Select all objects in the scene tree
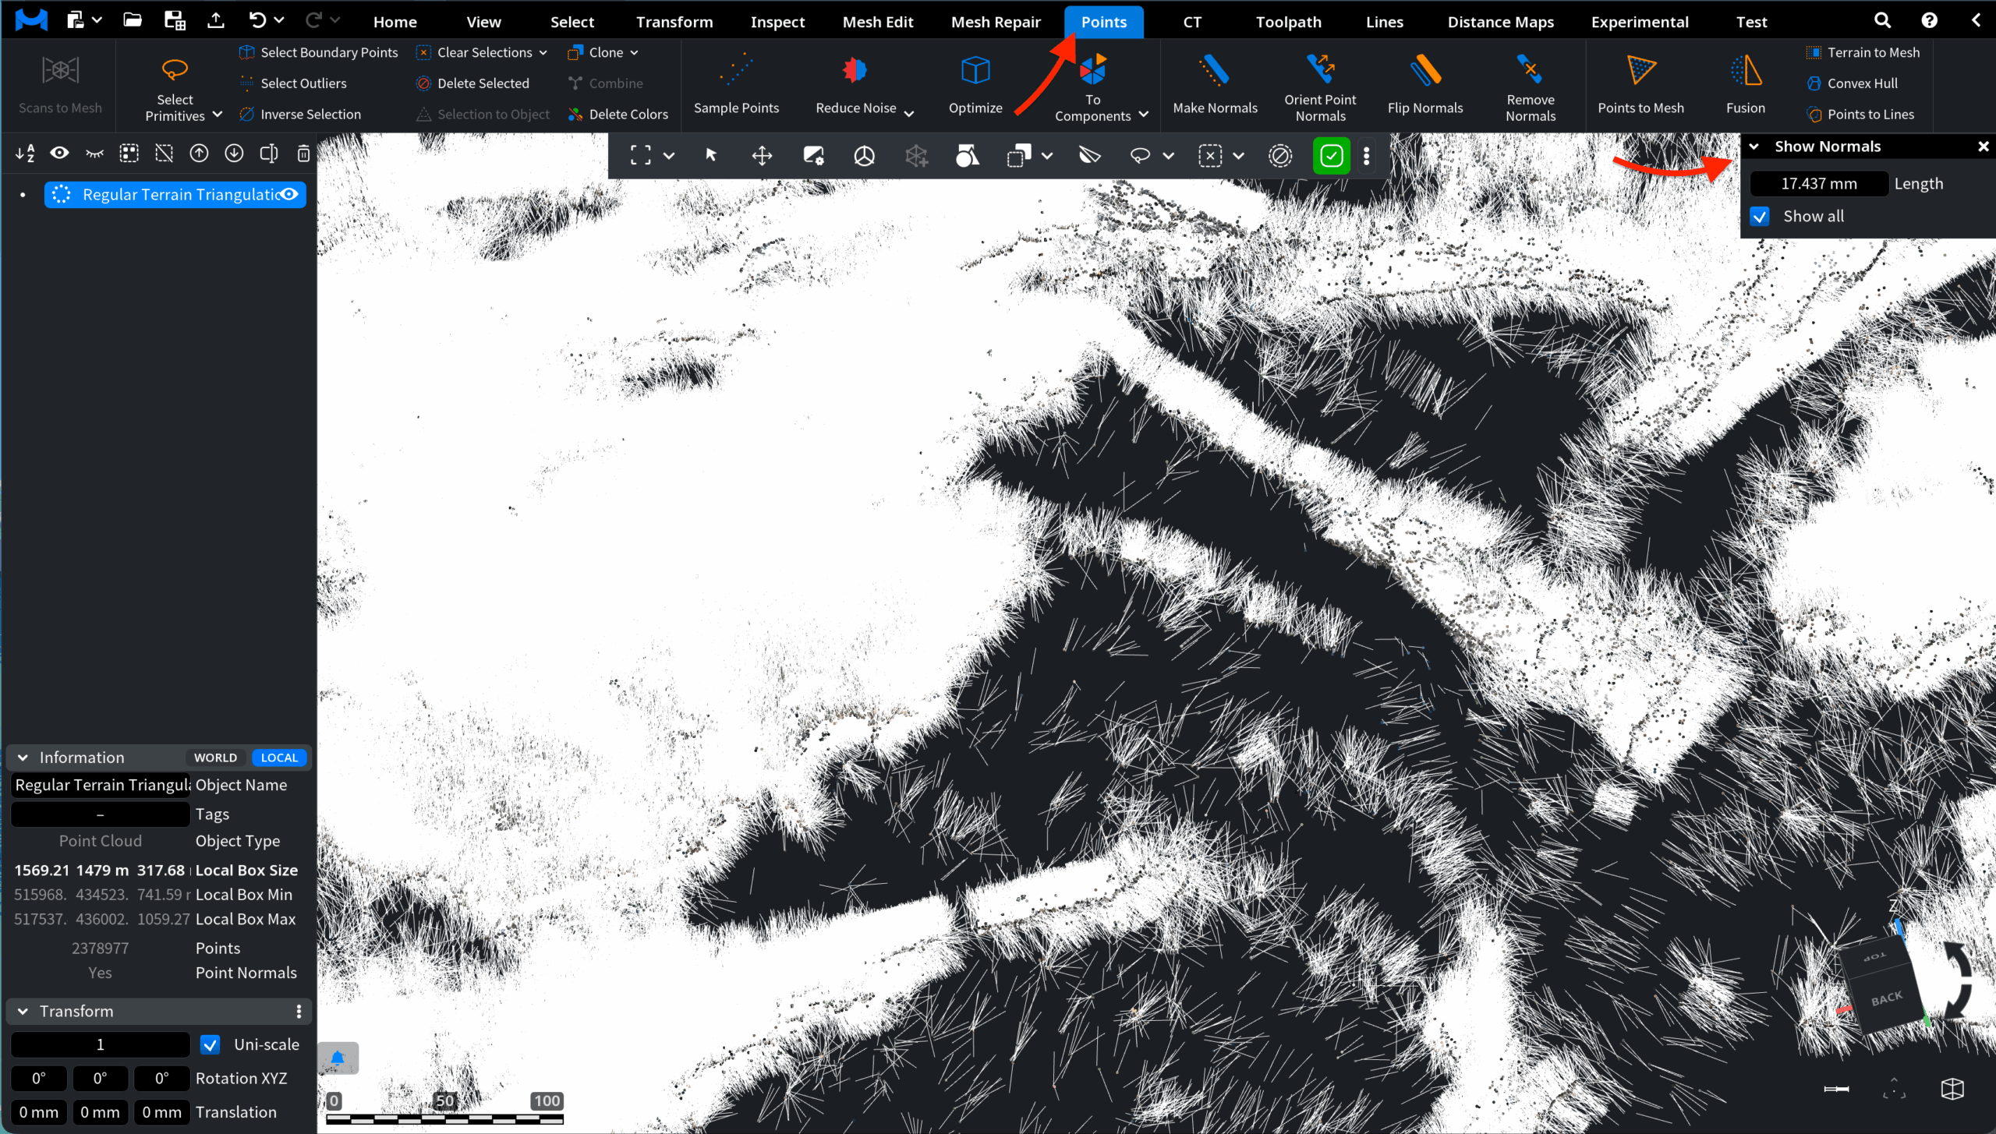This screenshot has height=1134, width=1996. coord(129,154)
